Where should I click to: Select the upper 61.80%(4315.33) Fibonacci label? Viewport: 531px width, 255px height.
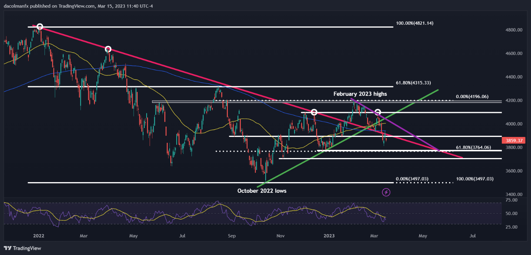click(413, 83)
